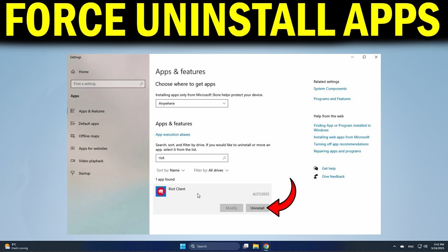Open Google Chrome from the taskbar
This screenshot has width=448, height=252.
(266, 246)
